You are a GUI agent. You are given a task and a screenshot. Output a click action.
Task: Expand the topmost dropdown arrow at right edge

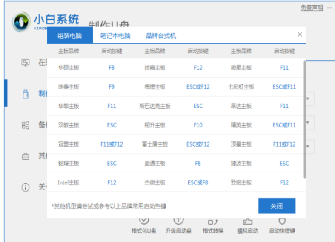(x=308, y=99)
